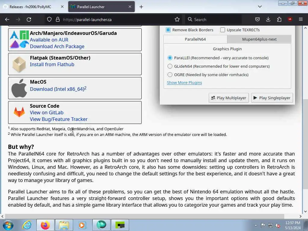Click the Available on AUR link
Screen dimensions: 308x231
(x=49, y=40)
